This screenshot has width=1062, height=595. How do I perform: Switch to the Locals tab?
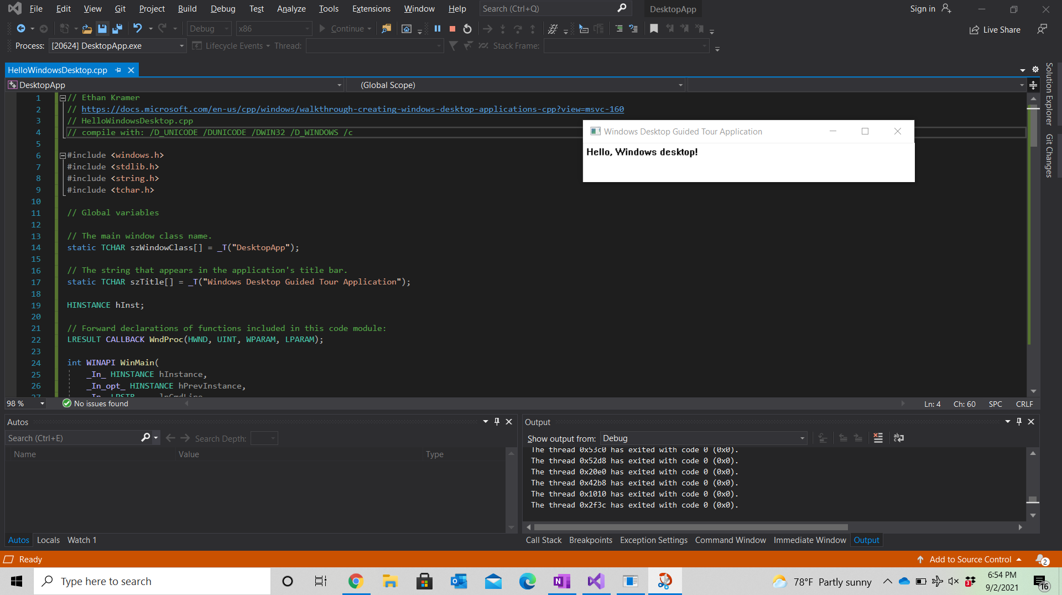tap(48, 540)
